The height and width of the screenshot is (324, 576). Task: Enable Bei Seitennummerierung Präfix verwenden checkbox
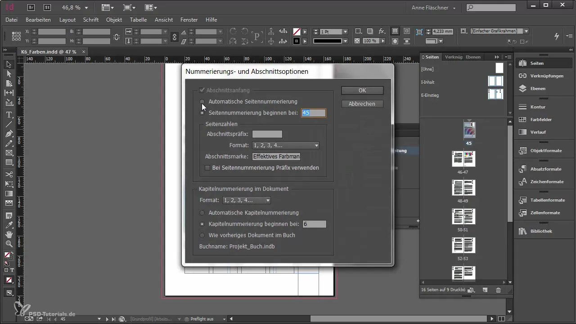click(x=207, y=168)
